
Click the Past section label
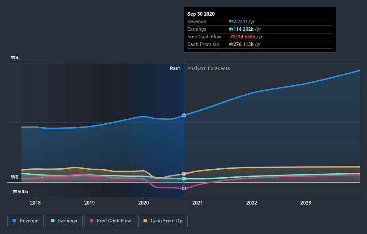point(175,68)
